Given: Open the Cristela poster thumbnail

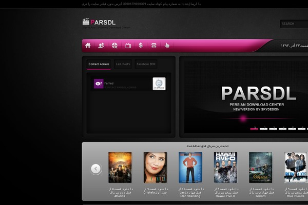Looking at the screenshot, I should [x=155, y=168].
